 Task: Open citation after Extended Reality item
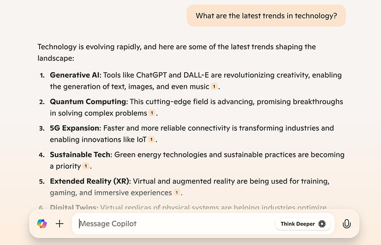pos(177,193)
